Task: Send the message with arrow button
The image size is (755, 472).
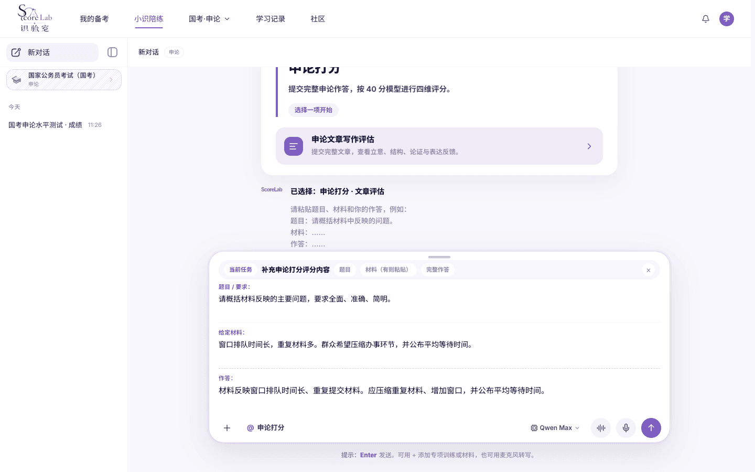Action: (651, 428)
